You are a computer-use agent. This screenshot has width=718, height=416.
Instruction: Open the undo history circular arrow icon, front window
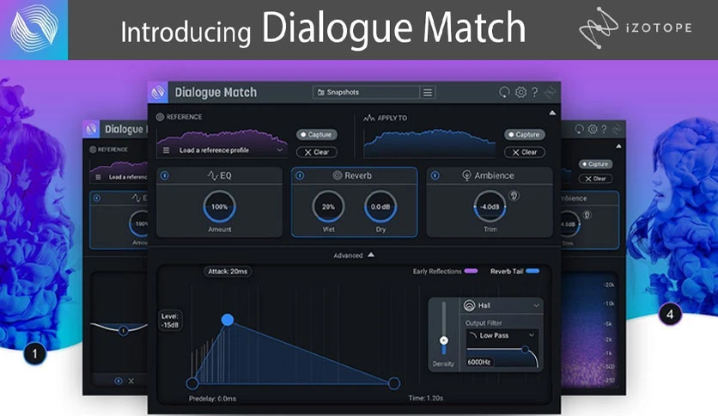click(504, 93)
